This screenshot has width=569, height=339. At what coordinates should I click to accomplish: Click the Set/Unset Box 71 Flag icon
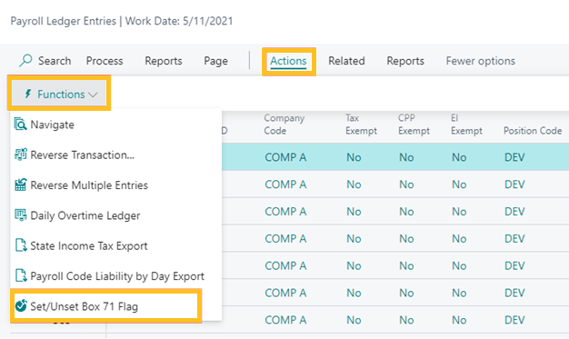tap(21, 305)
